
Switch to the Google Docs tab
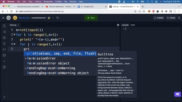92,7
